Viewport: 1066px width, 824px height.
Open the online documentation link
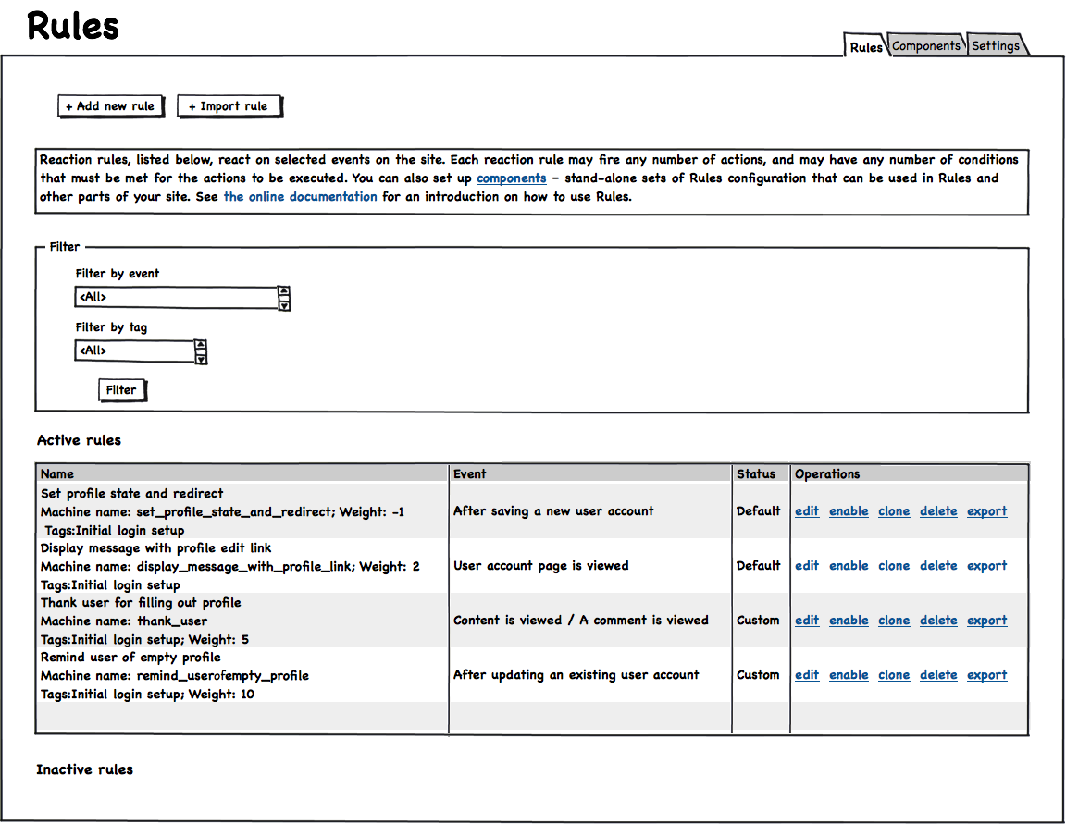click(300, 197)
